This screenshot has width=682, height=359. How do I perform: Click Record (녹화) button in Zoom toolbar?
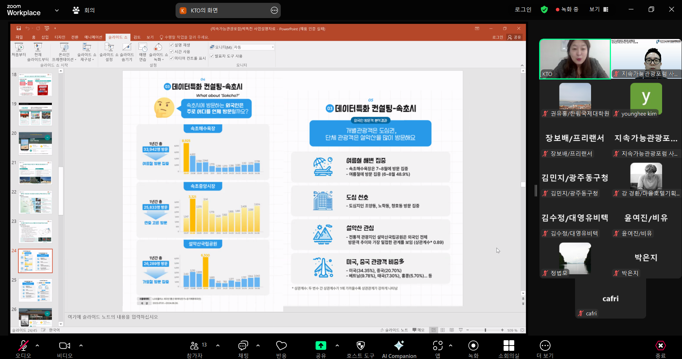click(473, 349)
